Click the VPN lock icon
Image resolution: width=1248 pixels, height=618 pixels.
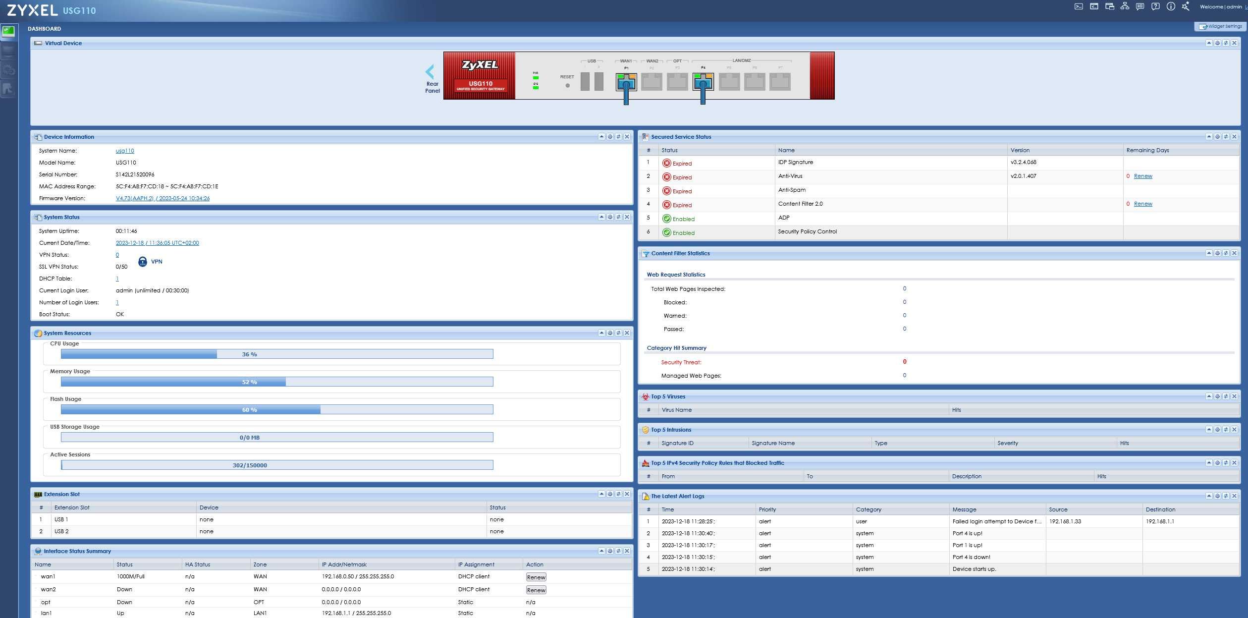pos(143,262)
